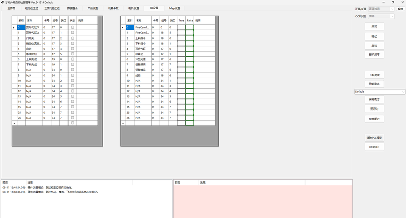Image resolution: width=406 pixels, height=218 pixels.
Task: Open the 机器参数 tab
Action: pyautogui.click(x=113, y=8)
